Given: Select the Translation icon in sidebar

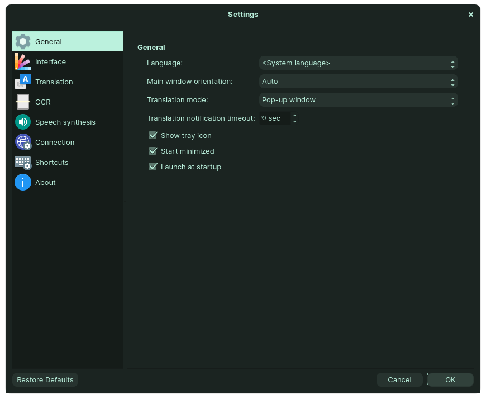Looking at the screenshot, I should pos(23,82).
